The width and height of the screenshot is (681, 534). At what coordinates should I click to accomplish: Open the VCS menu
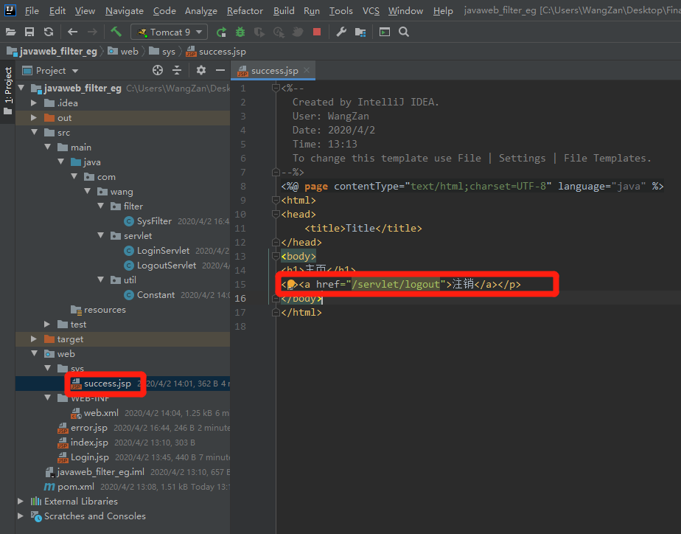[371, 11]
